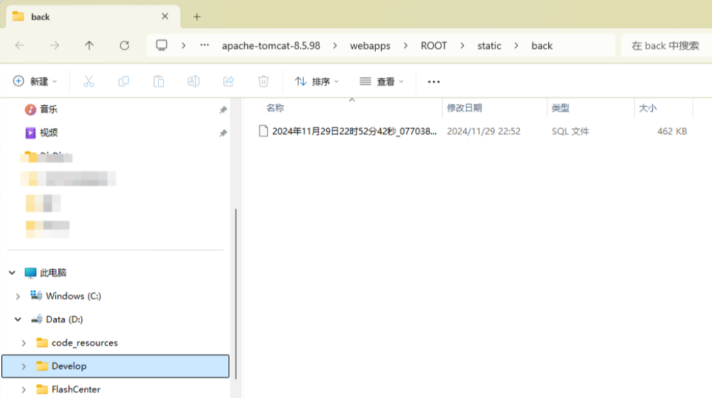Select the code_resources folder
Viewport: 712px width, 398px height.
pyautogui.click(x=84, y=343)
